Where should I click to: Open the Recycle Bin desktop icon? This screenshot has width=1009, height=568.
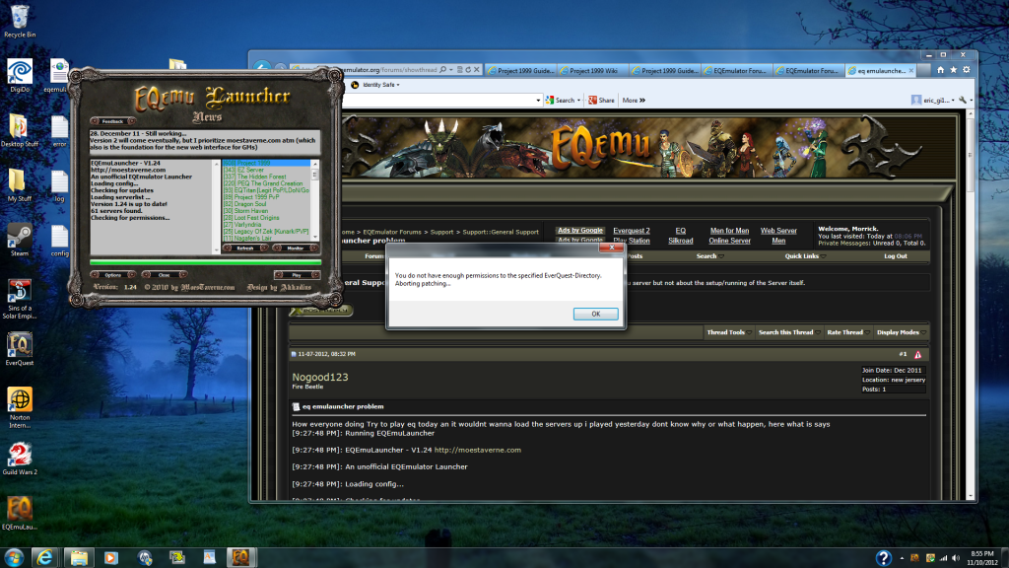20,21
